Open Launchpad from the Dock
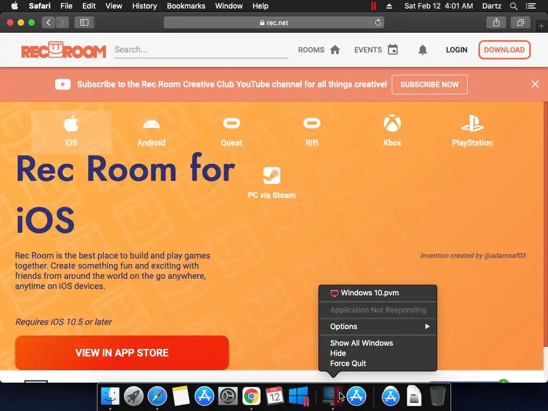Viewport: 548px width, 411px height. pyautogui.click(x=133, y=396)
